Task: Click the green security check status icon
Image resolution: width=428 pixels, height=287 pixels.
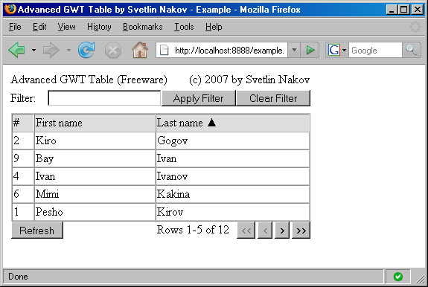Action: click(397, 277)
